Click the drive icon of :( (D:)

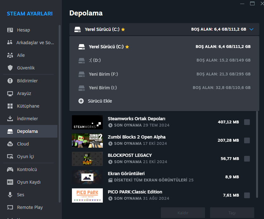[82, 61]
